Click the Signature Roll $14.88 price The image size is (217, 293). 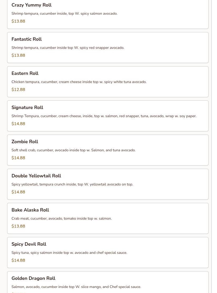coord(18,124)
